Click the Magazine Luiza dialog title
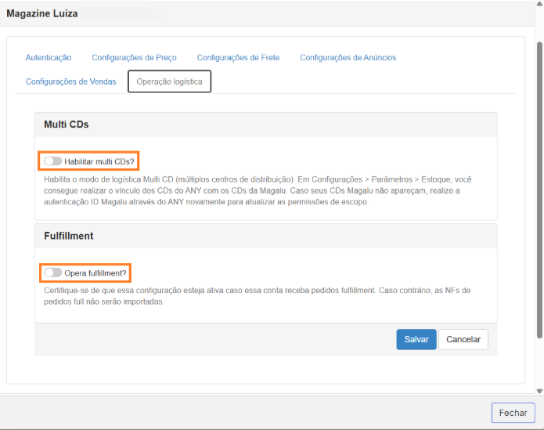Image resolution: width=544 pixels, height=430 pixels. (42, 13)
